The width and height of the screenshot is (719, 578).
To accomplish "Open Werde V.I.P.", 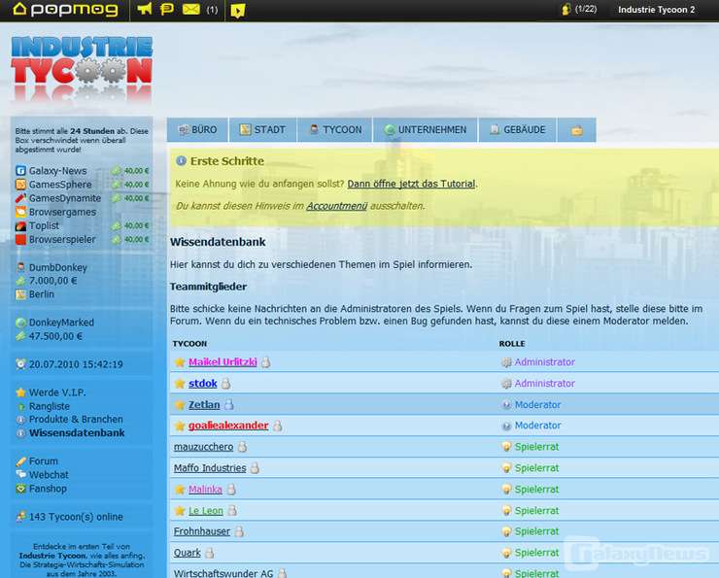I will coord(57,392).
